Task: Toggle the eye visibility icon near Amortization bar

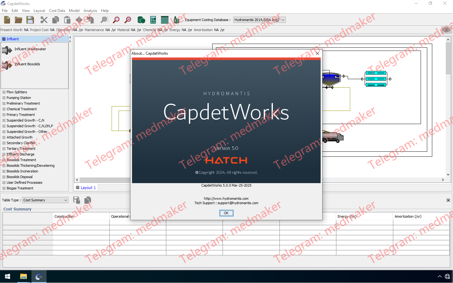Action: coord(446,30)
